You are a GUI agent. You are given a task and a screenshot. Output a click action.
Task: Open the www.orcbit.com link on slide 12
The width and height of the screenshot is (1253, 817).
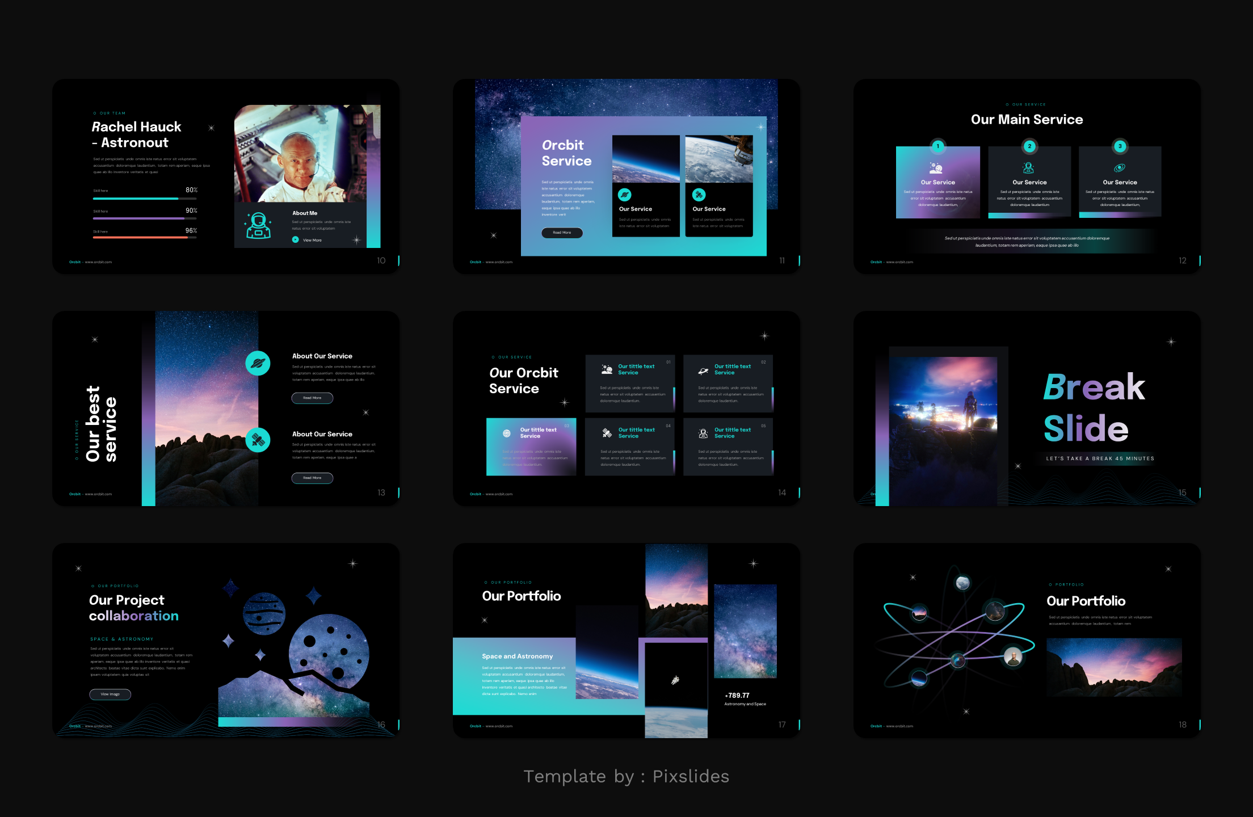(900, 262)
